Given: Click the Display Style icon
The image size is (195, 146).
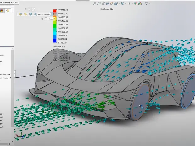Looking at the screenshot, I should pyautogui.click(x=123, y=3).
